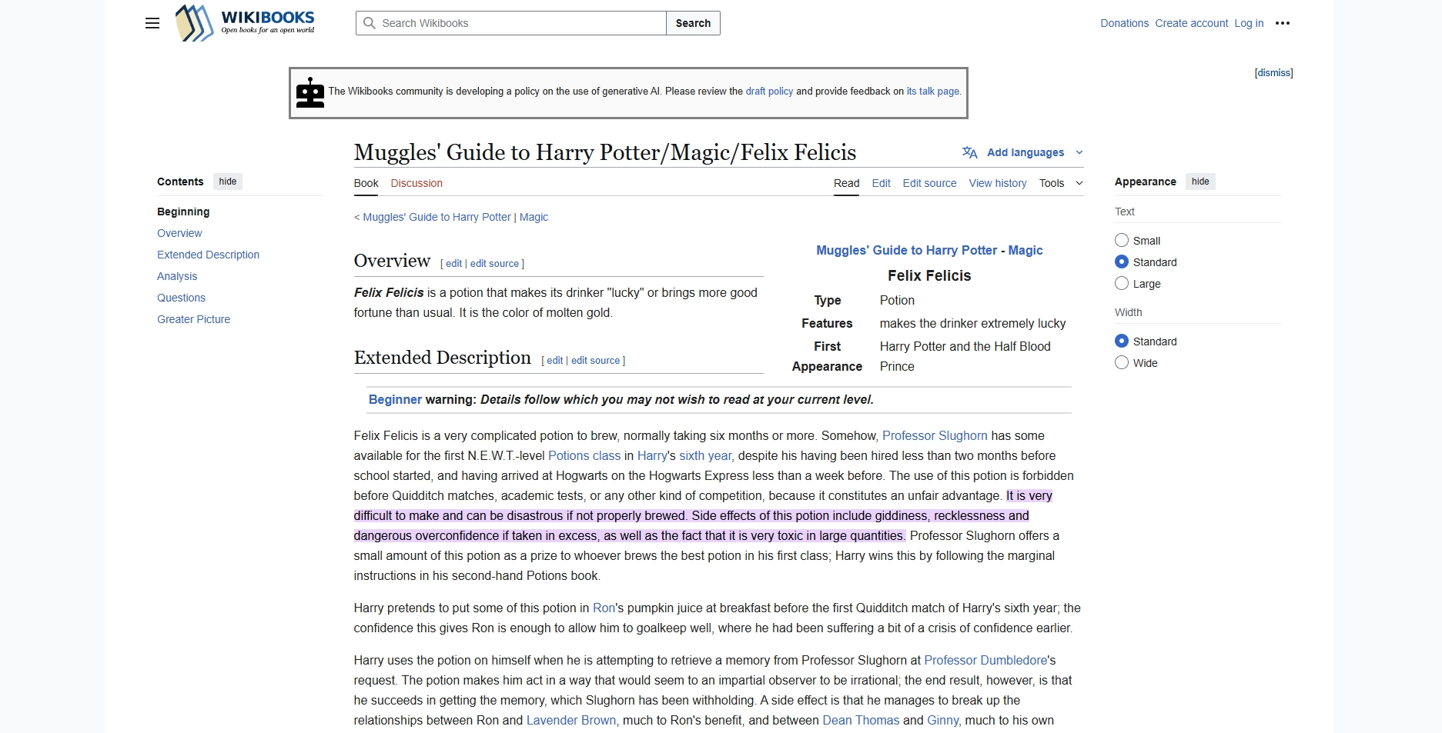Click the infobox value 'Potion'
The image size is (1442, 733).
[x=897, y=300]
